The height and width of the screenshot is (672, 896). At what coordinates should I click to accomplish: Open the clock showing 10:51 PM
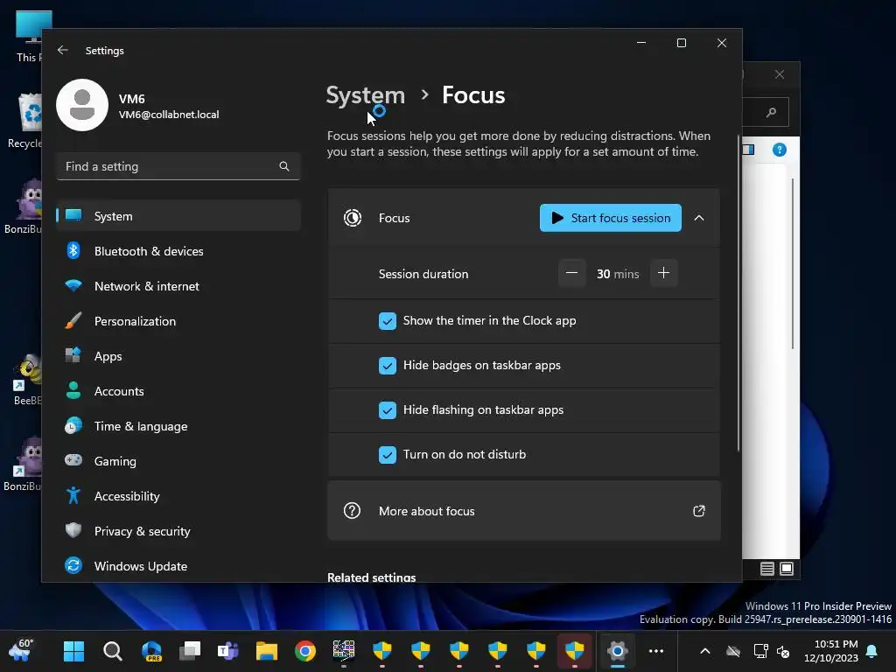tap(831, 651)
